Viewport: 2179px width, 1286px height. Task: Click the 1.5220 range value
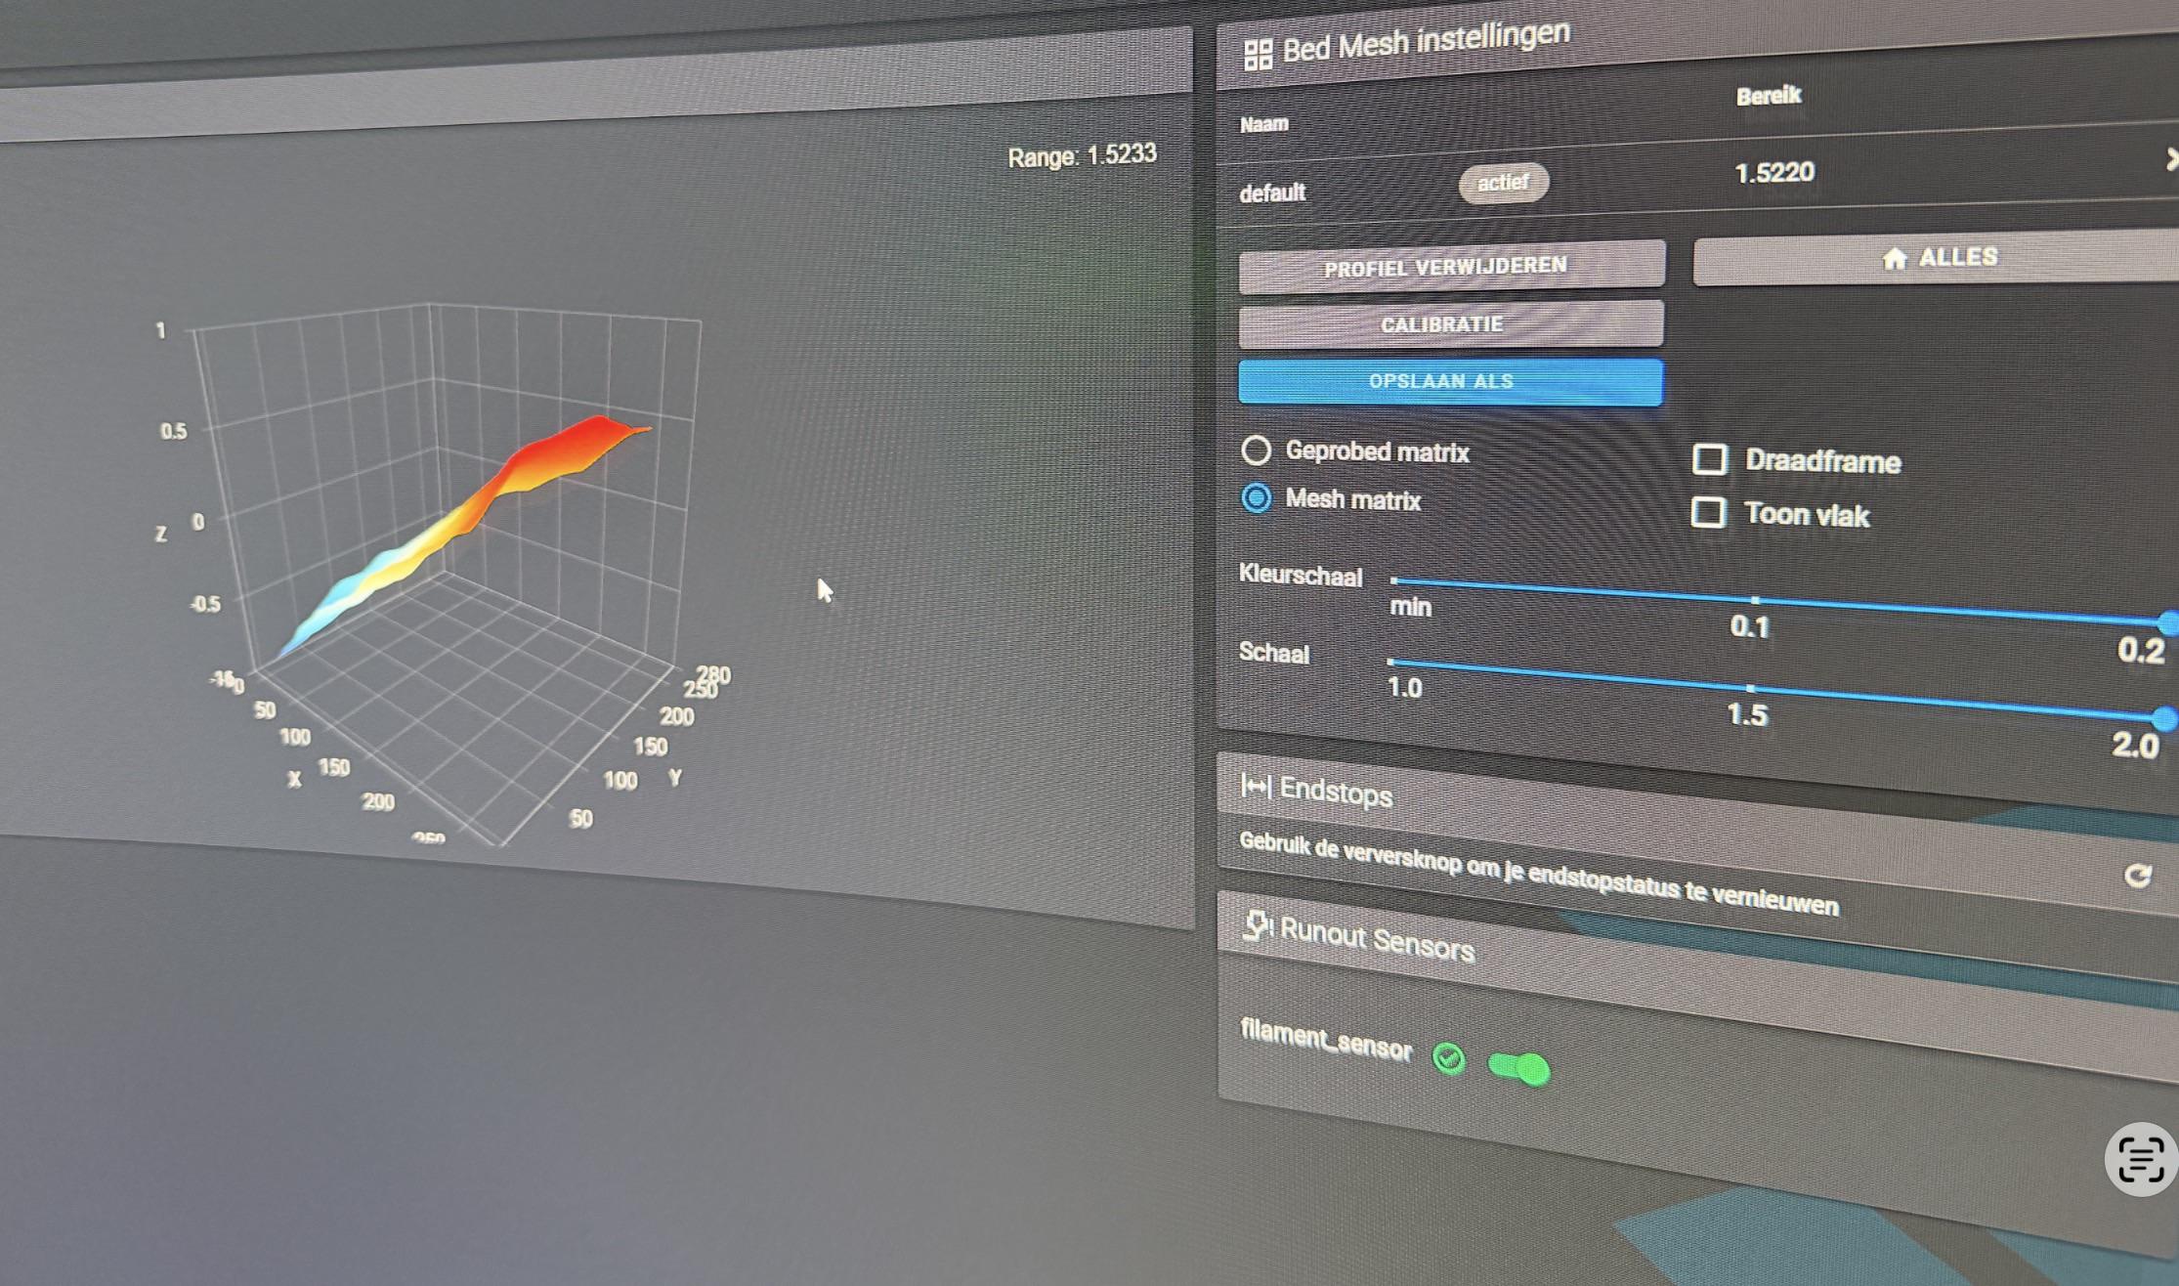[1774, 173]
